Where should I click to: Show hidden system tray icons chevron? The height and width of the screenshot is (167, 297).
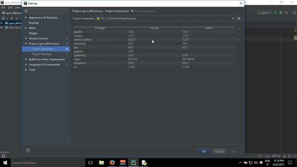pyautogui.click(x=240, y=163)
